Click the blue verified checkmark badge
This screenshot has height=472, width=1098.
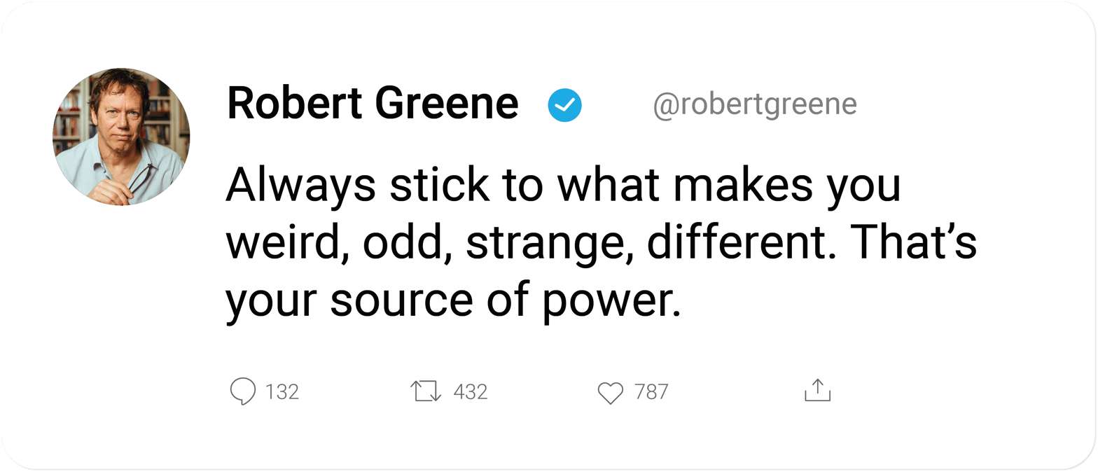pyautogui.click(x=564, y=105)
